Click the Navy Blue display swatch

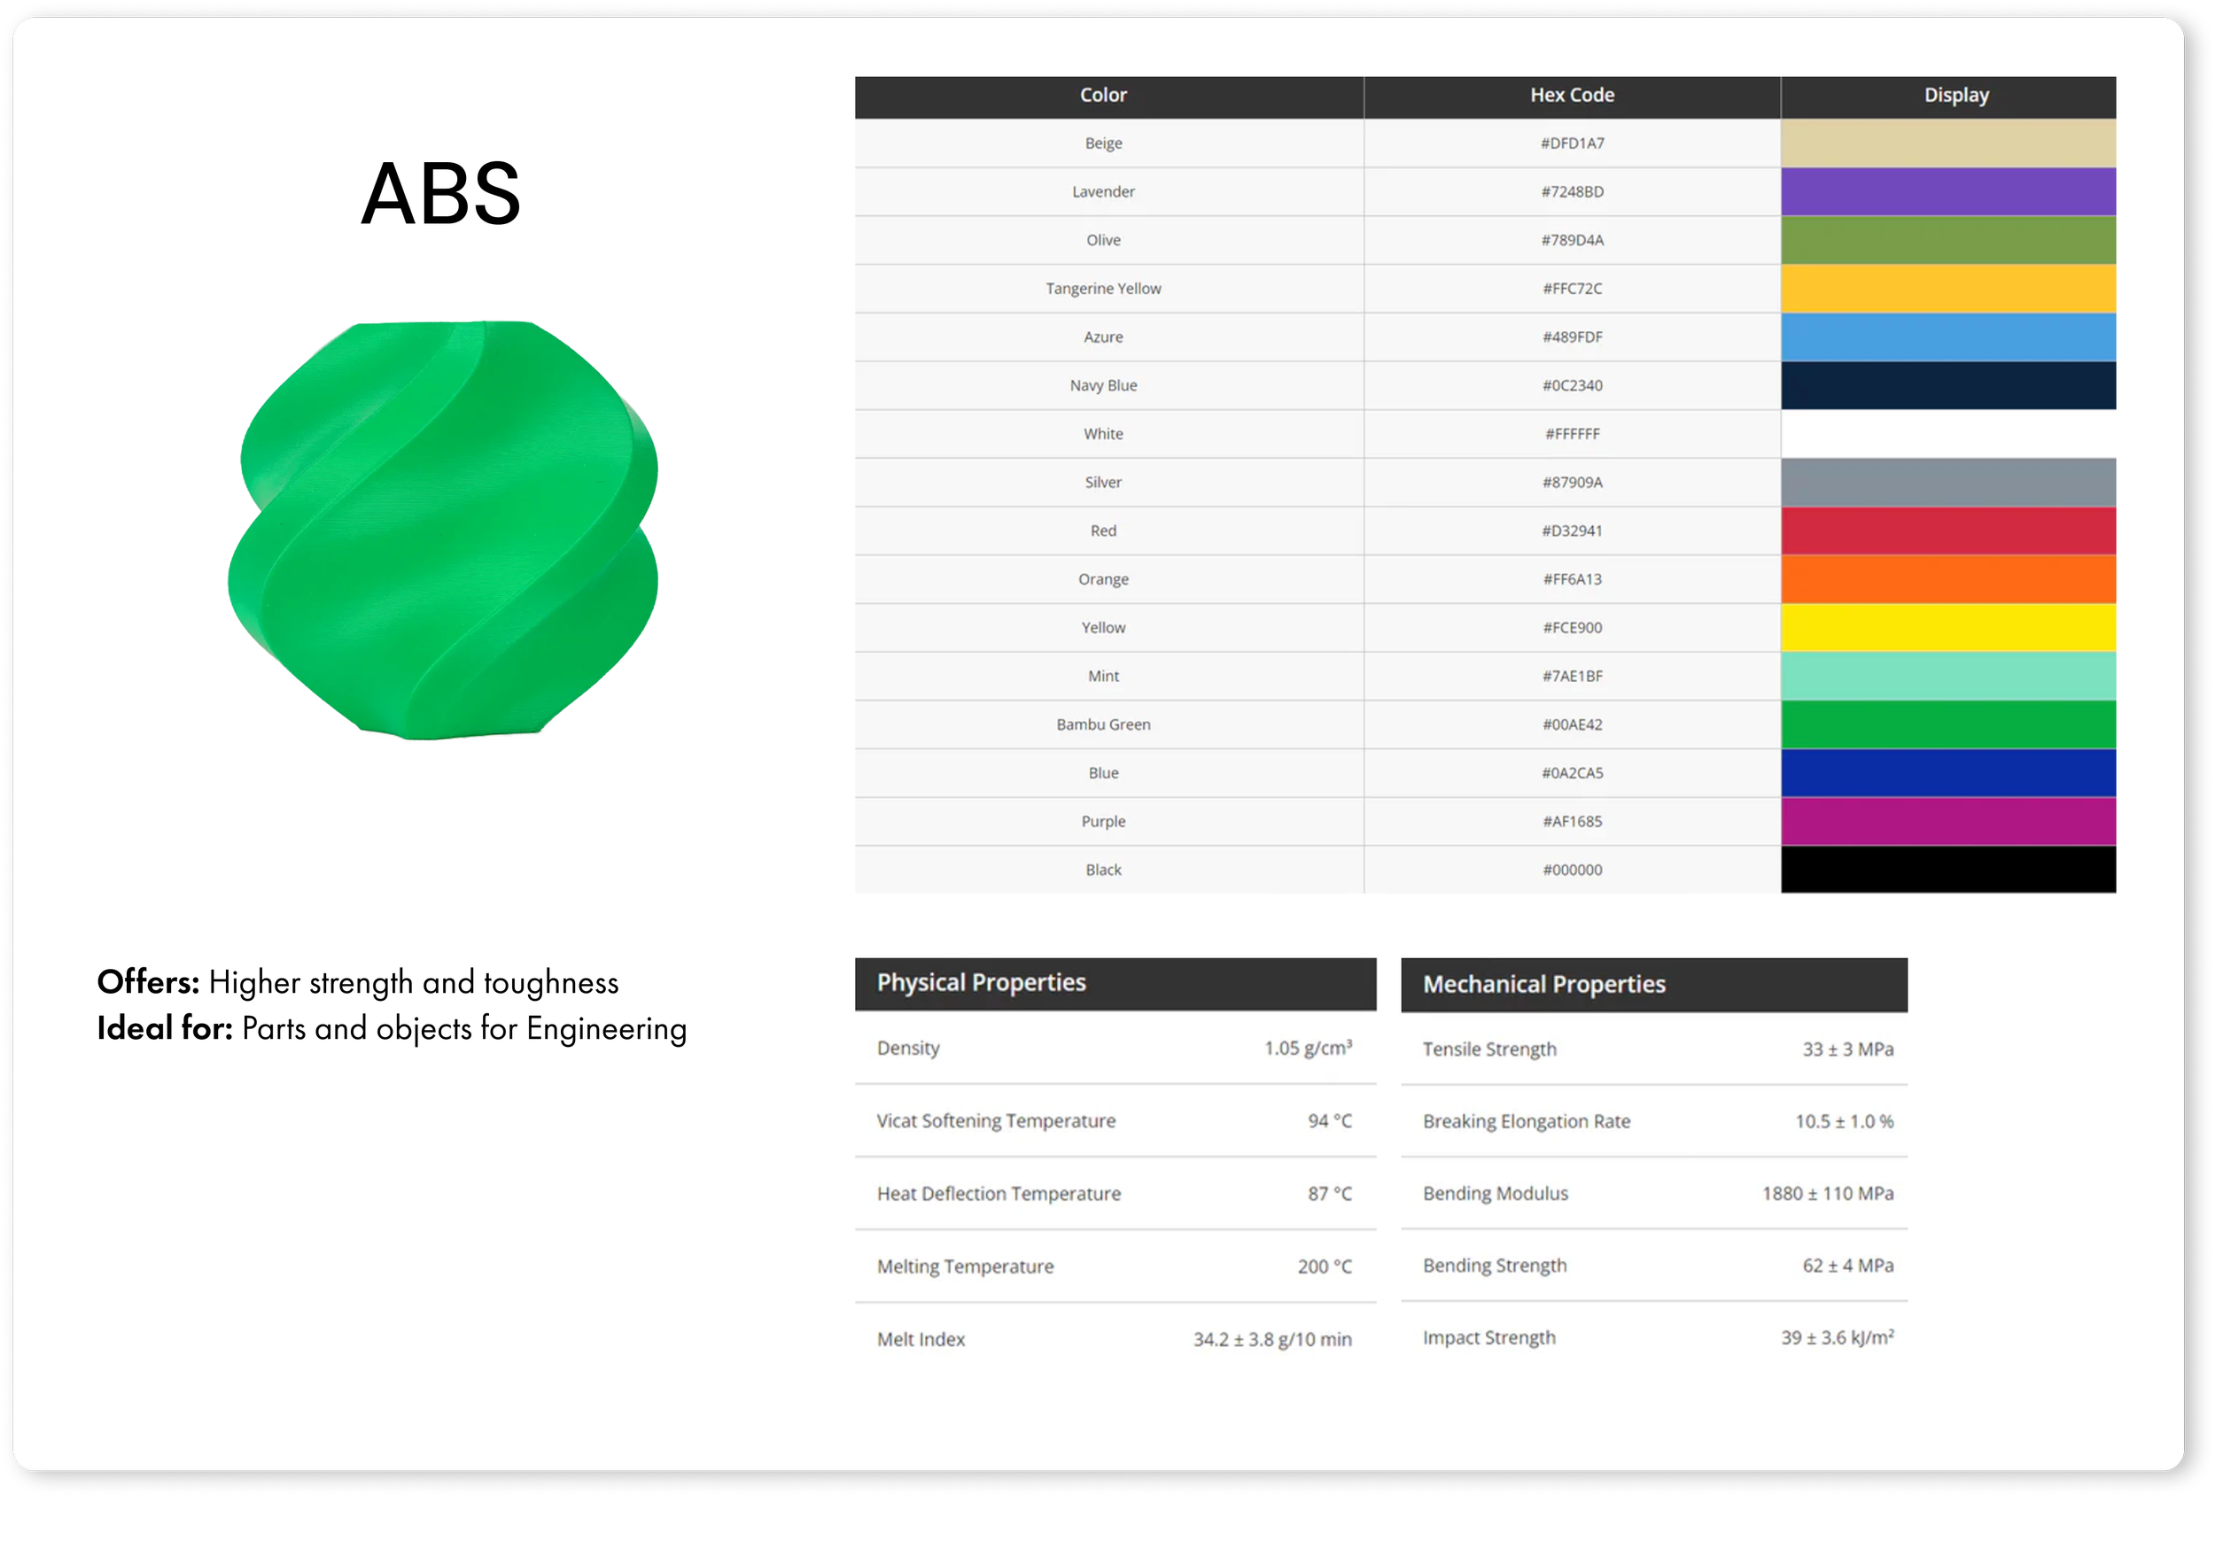pyautogui.click(x=1947, y=384)
